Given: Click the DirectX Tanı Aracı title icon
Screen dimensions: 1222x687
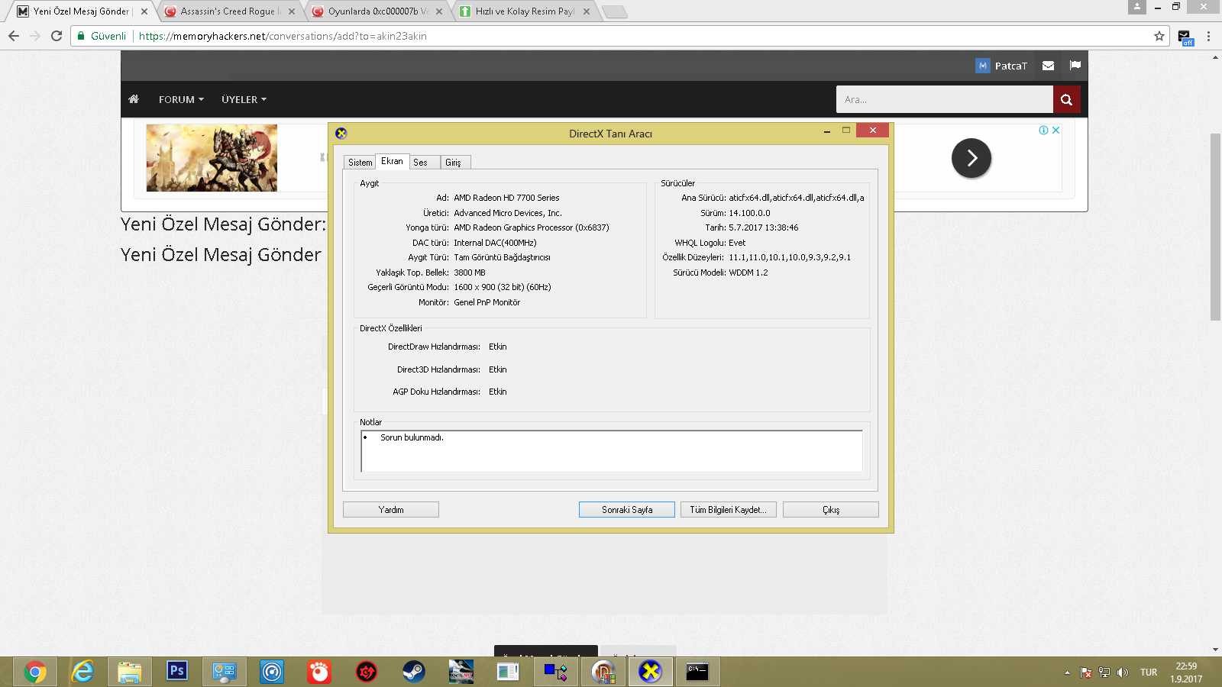Looking at the screenshot, I should tap(341, 133).
